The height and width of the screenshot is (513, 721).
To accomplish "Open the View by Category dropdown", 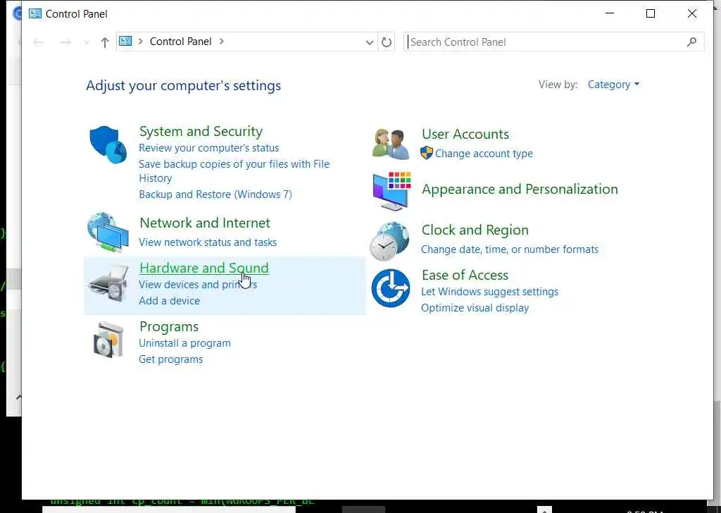I will click(x=613, y=85).
